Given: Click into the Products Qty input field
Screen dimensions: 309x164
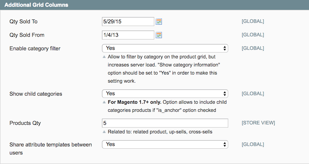Looking at the screenshot, I should tap(165, 123).
